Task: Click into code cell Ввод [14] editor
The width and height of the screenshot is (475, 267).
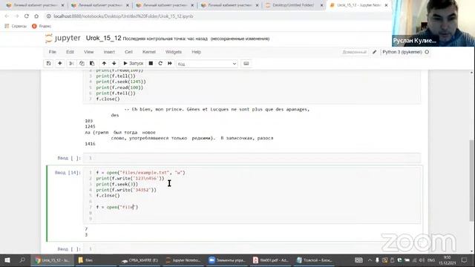Action: [252, 195]
